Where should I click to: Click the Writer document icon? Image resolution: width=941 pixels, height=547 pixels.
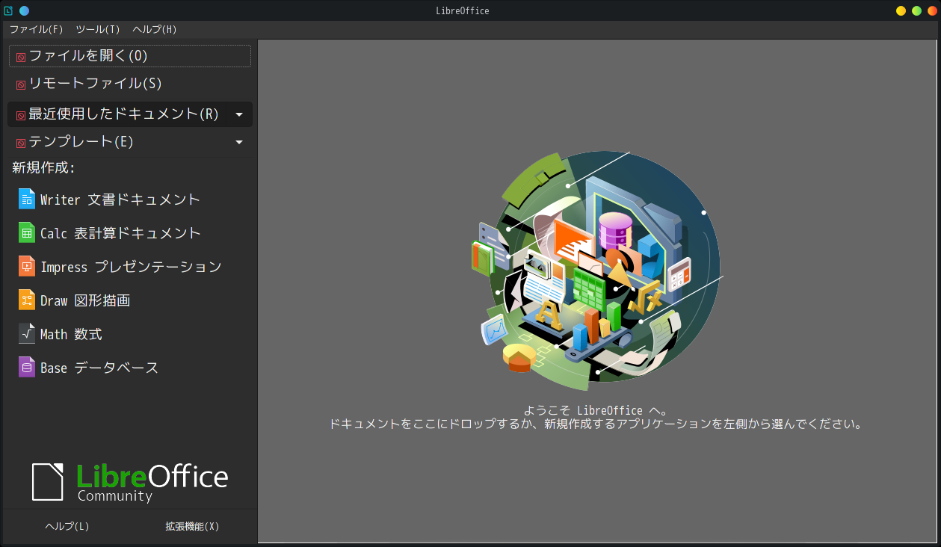coord(27,199)
